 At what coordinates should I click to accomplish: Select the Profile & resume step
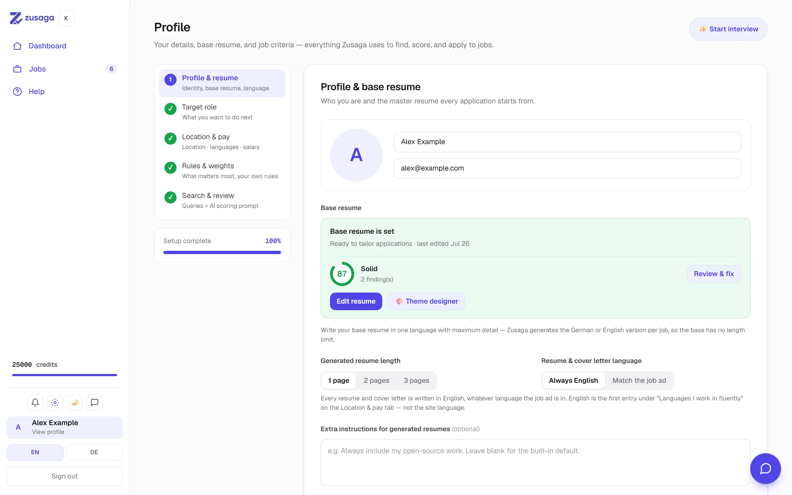pyautogui.click(x=222, y=83)
